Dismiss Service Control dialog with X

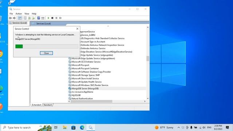(x=77, y=29)
